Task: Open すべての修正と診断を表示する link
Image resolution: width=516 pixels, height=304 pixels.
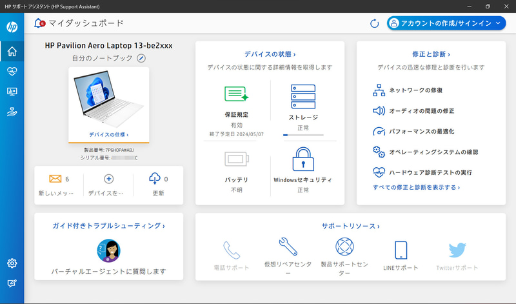Action: (416, 187)
